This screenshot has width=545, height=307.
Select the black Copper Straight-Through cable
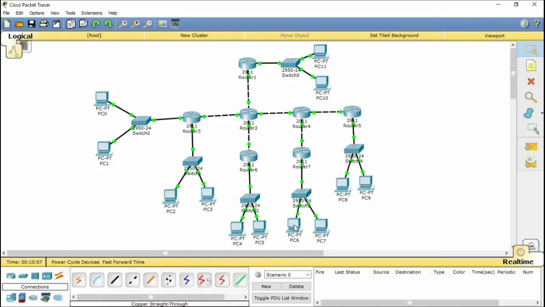click(x=115, y=280)
